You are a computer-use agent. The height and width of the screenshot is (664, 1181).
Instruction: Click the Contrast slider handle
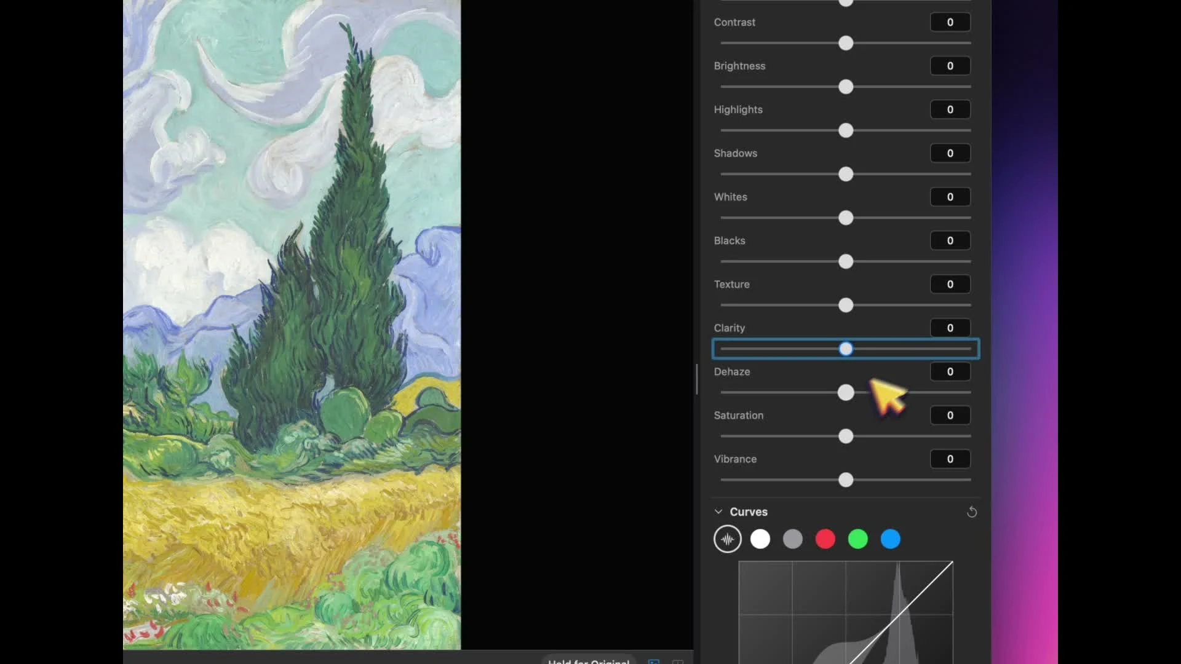point(846,43)
